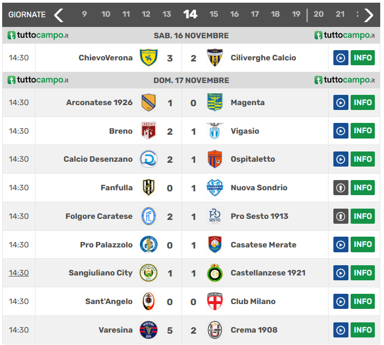Click the tuttocampo.it logo beside SAB. 16 NOVEMBRE
The width and height of the screenshot is (384, 345).
38,36
